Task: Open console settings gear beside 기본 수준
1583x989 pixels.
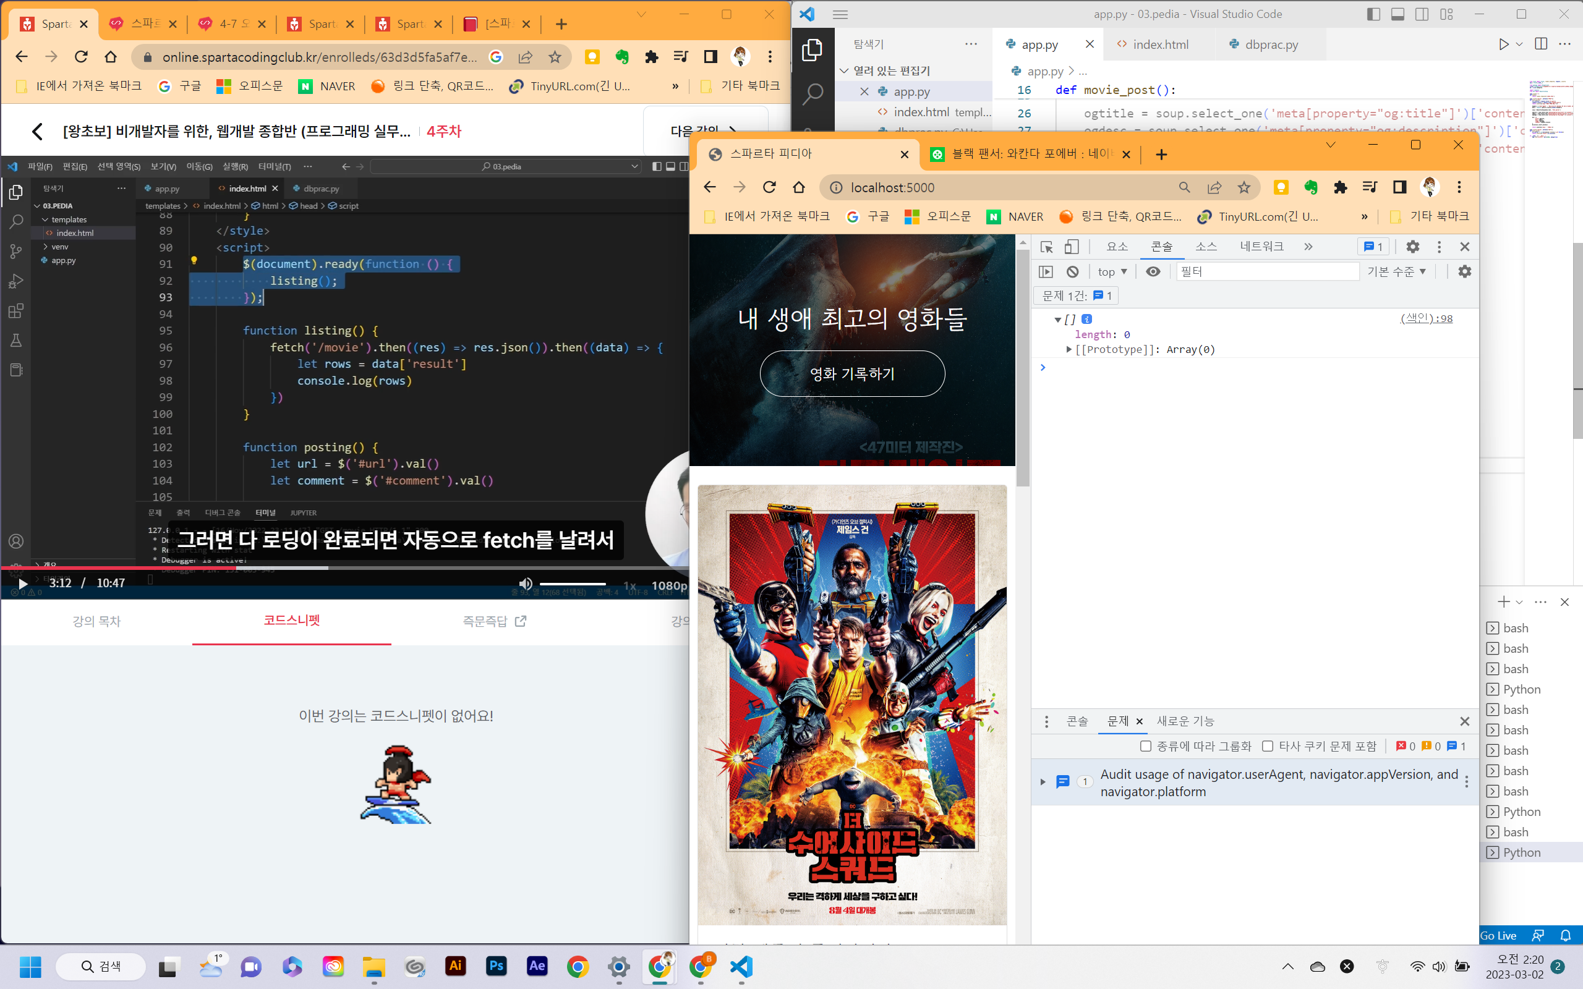Action: [x=1465, y=271]
